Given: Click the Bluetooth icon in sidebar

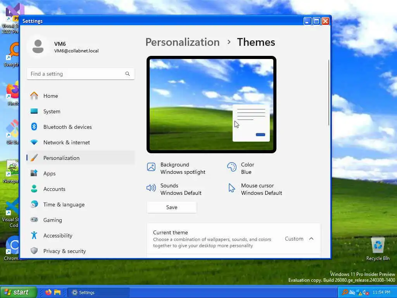Looking at the screenshot, I should (34, 127).
